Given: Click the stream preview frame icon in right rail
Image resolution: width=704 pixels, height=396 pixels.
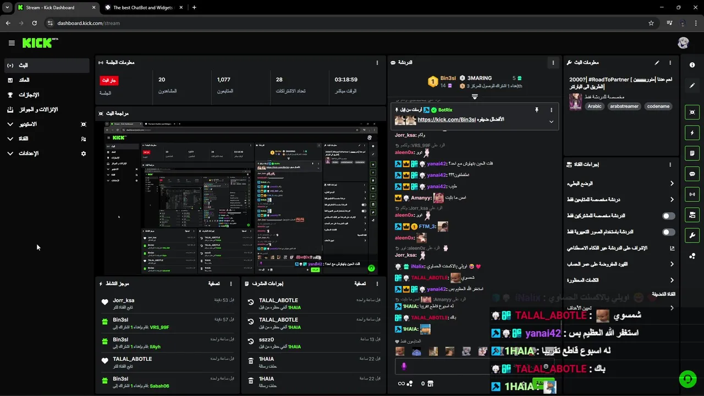Looking at the screenshot, I should [692, 112].
